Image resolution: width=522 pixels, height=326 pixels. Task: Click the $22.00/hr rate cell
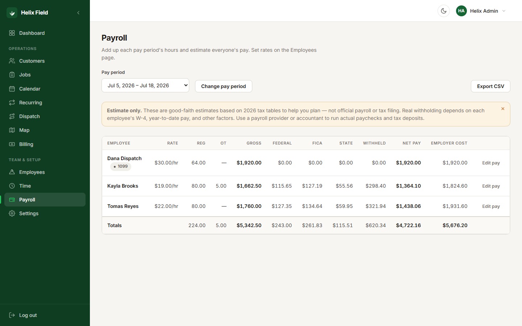[166, 206]
